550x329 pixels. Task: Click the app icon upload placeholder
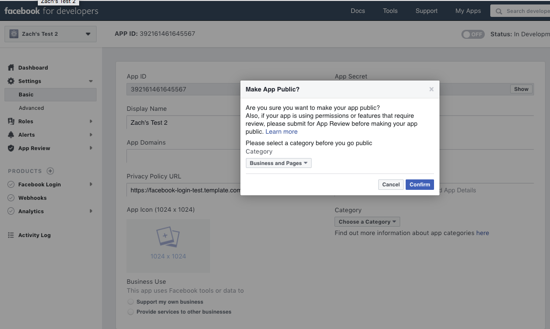click(168, 246)
